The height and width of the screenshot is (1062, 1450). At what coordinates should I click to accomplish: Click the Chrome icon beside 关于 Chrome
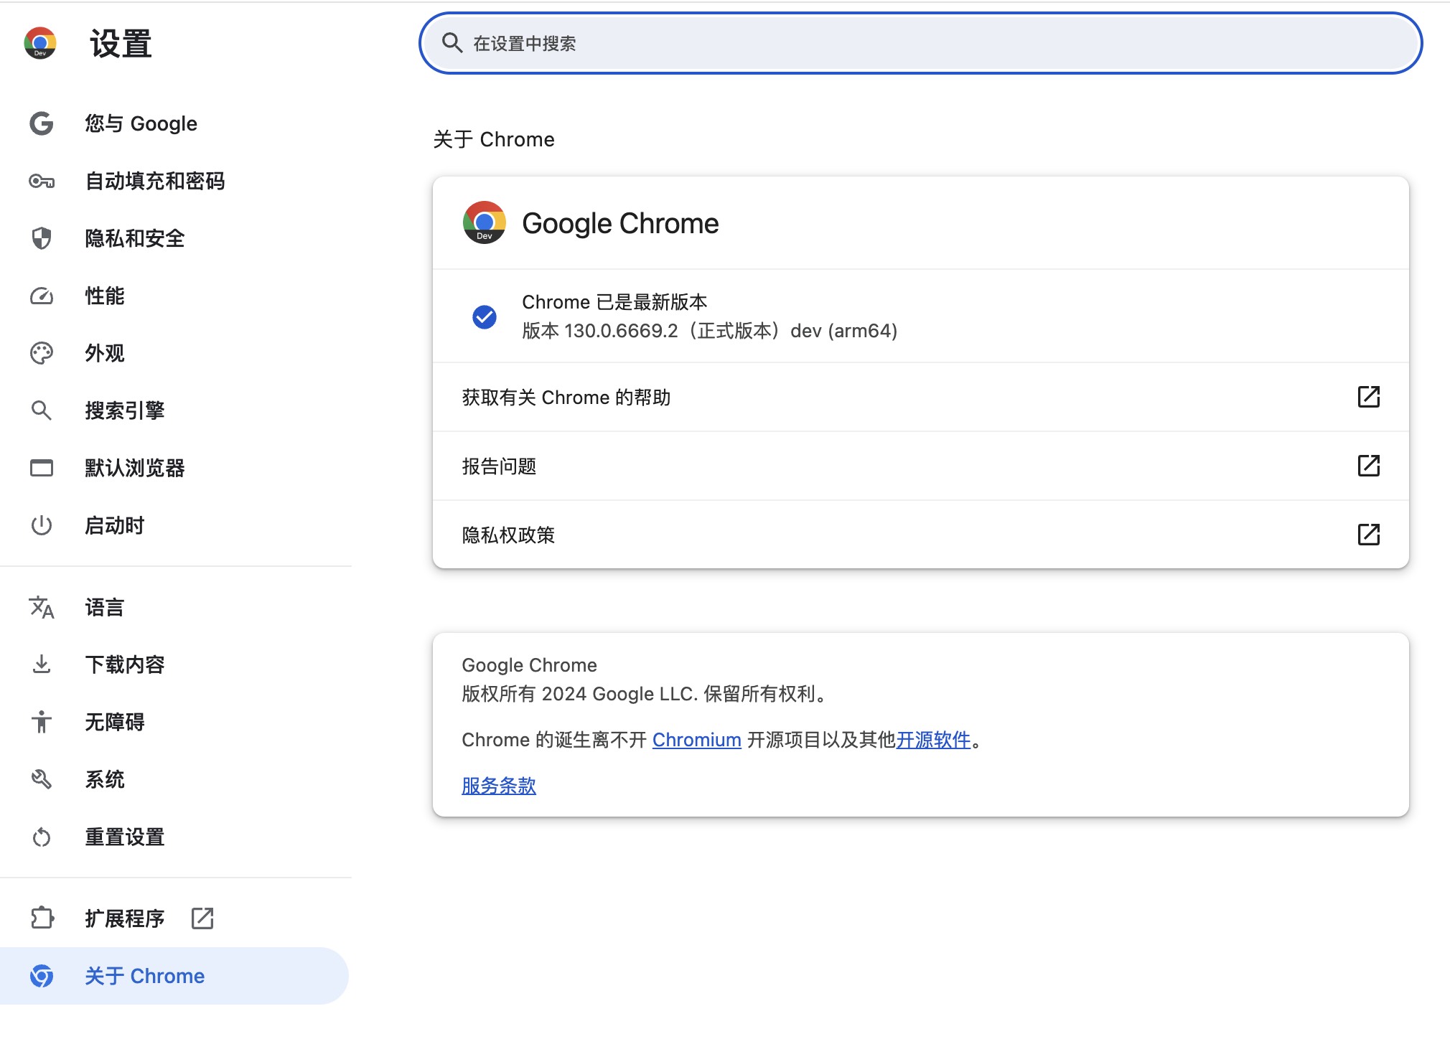pyautogui.click(x=42, y=976)
